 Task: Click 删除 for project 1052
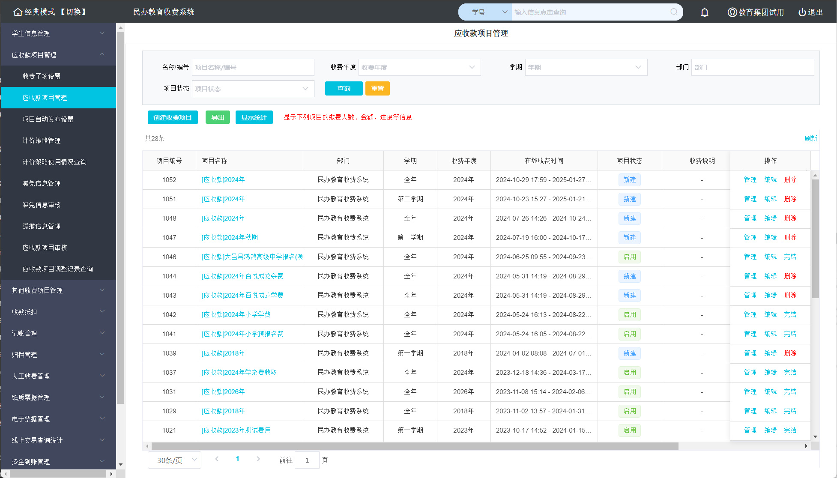click(x=790, y=180)
